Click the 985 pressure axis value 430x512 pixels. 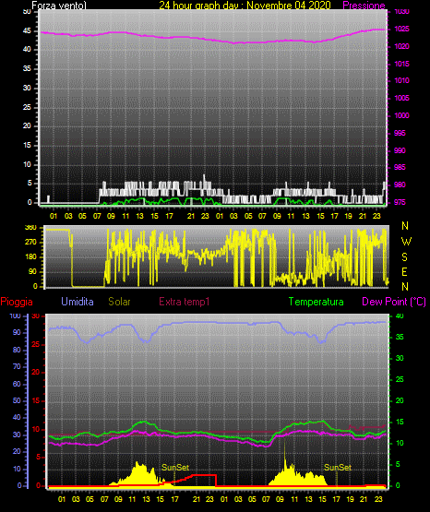tap(400, 167)
